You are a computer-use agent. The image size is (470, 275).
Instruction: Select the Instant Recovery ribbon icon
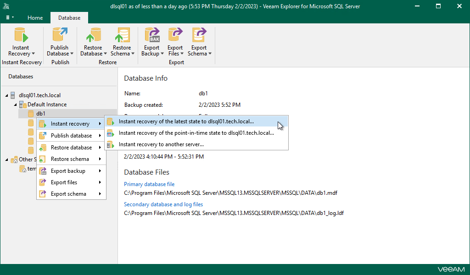point(21,37)
